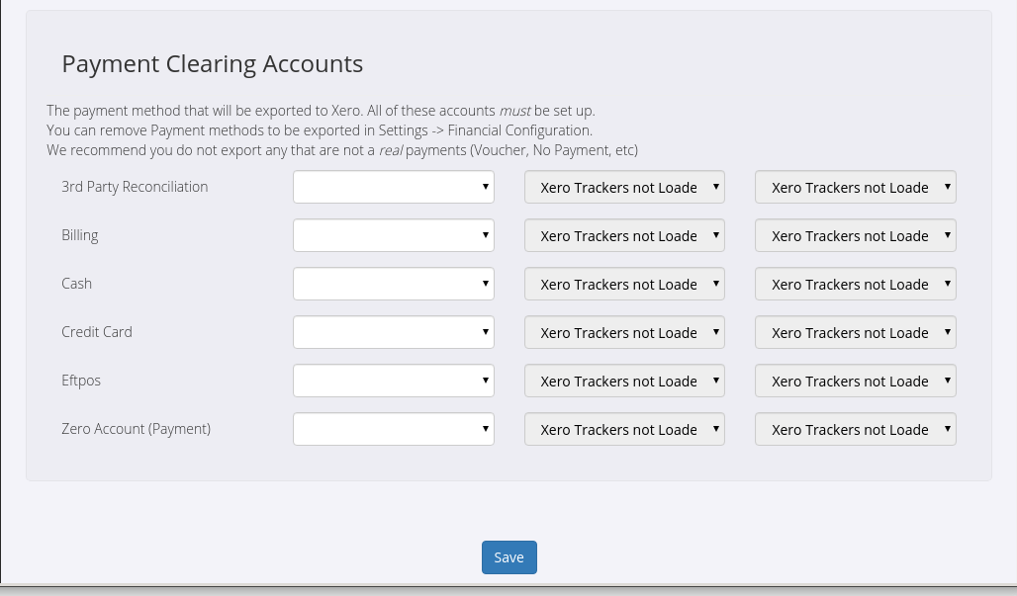Expand the Credit Card account dropdown

[393, 332]
